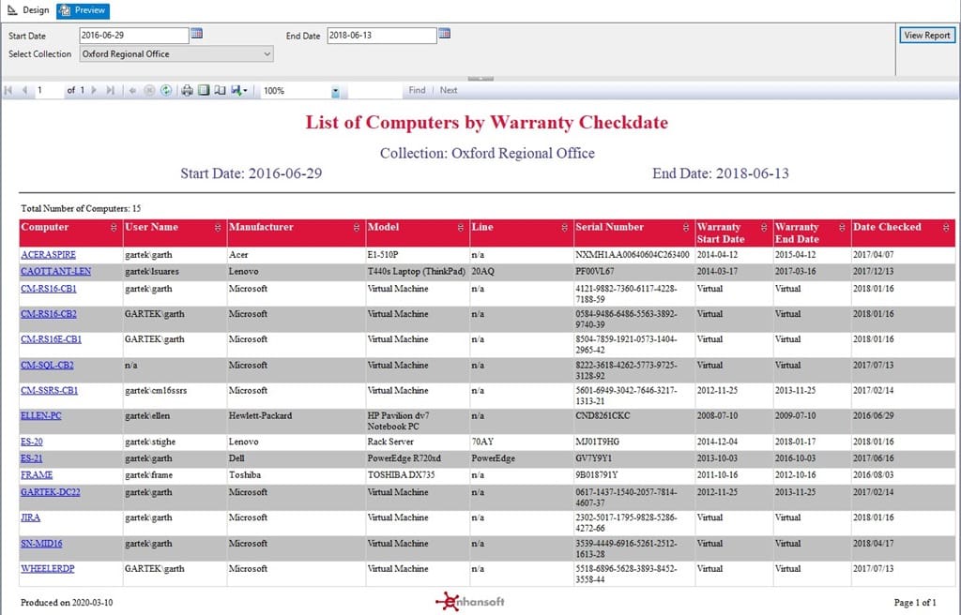Open JIRA computer link
Image resolution: width=961 pixels, height=615 pixels.
tap(31, 517)
